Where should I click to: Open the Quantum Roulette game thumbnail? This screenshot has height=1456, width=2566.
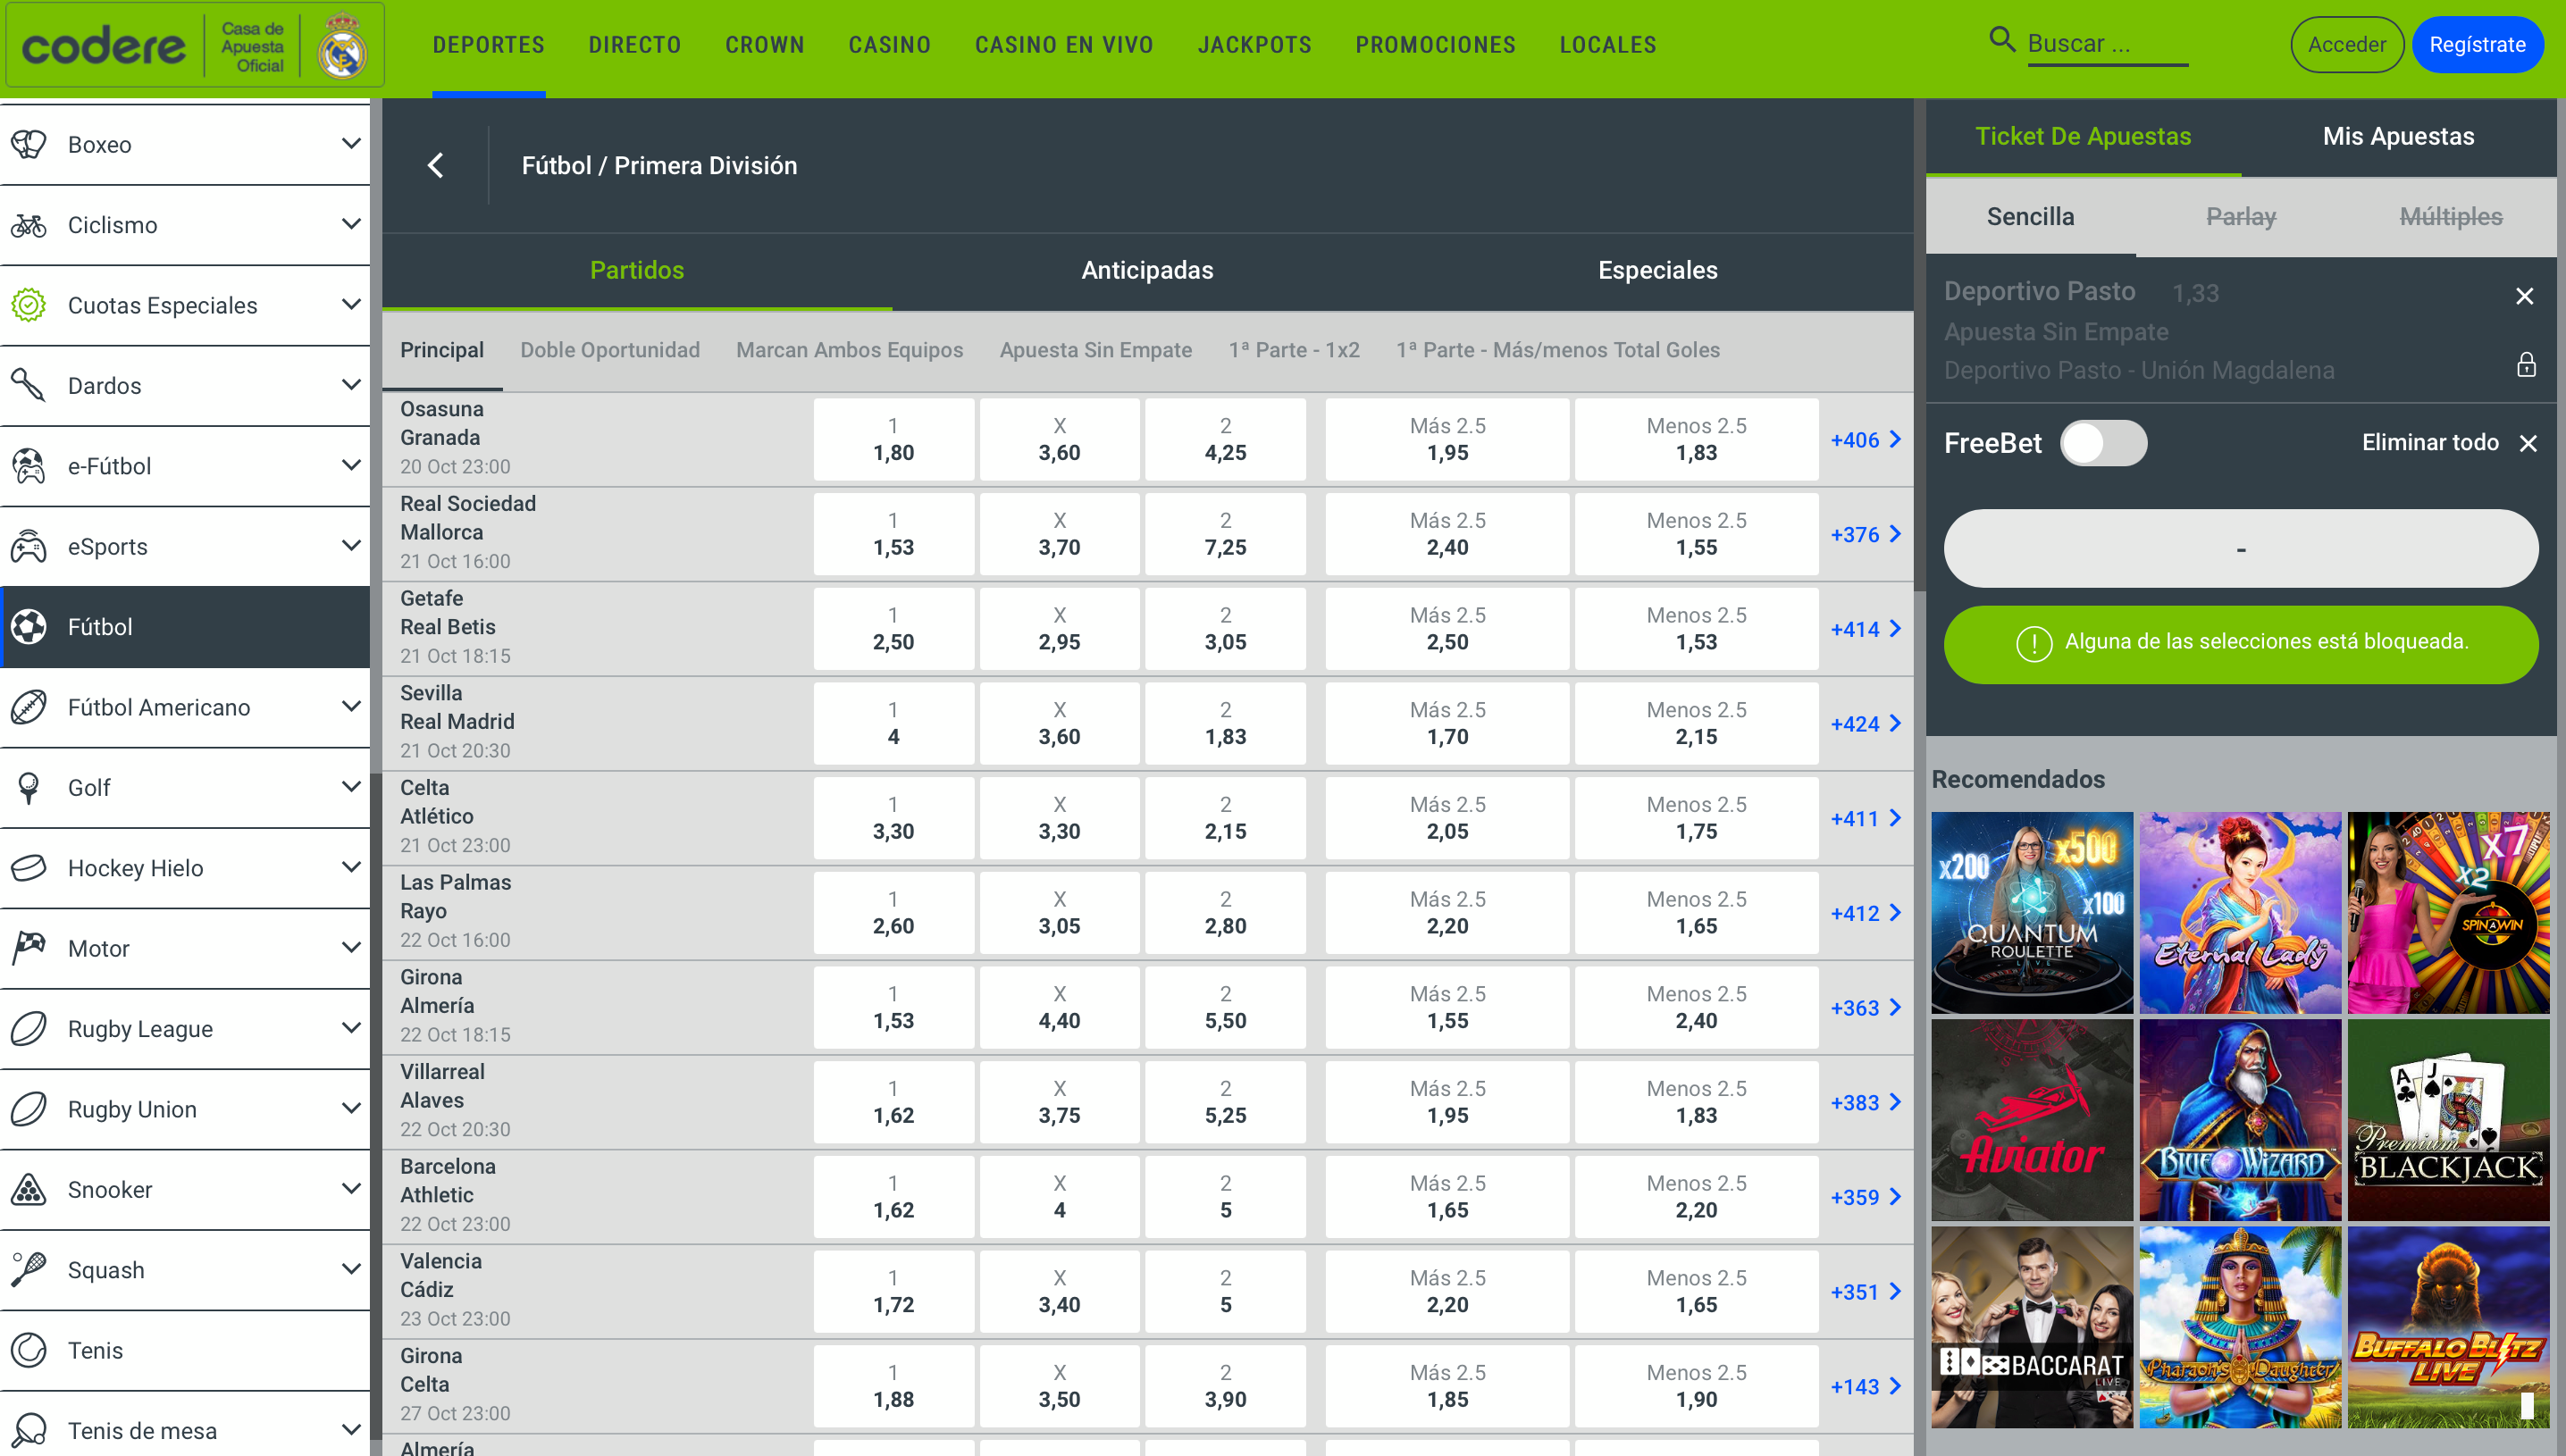2031,913
